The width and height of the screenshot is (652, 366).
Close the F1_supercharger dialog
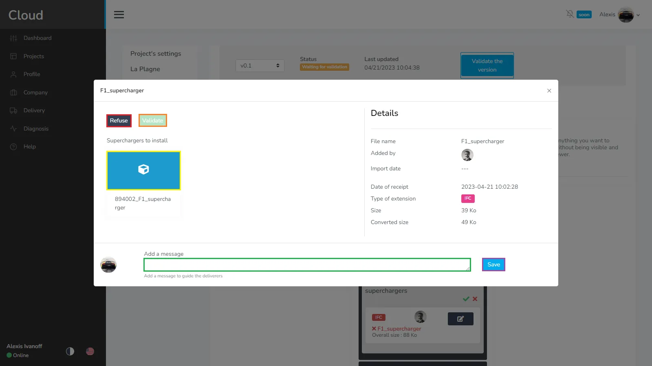(549, 91)
